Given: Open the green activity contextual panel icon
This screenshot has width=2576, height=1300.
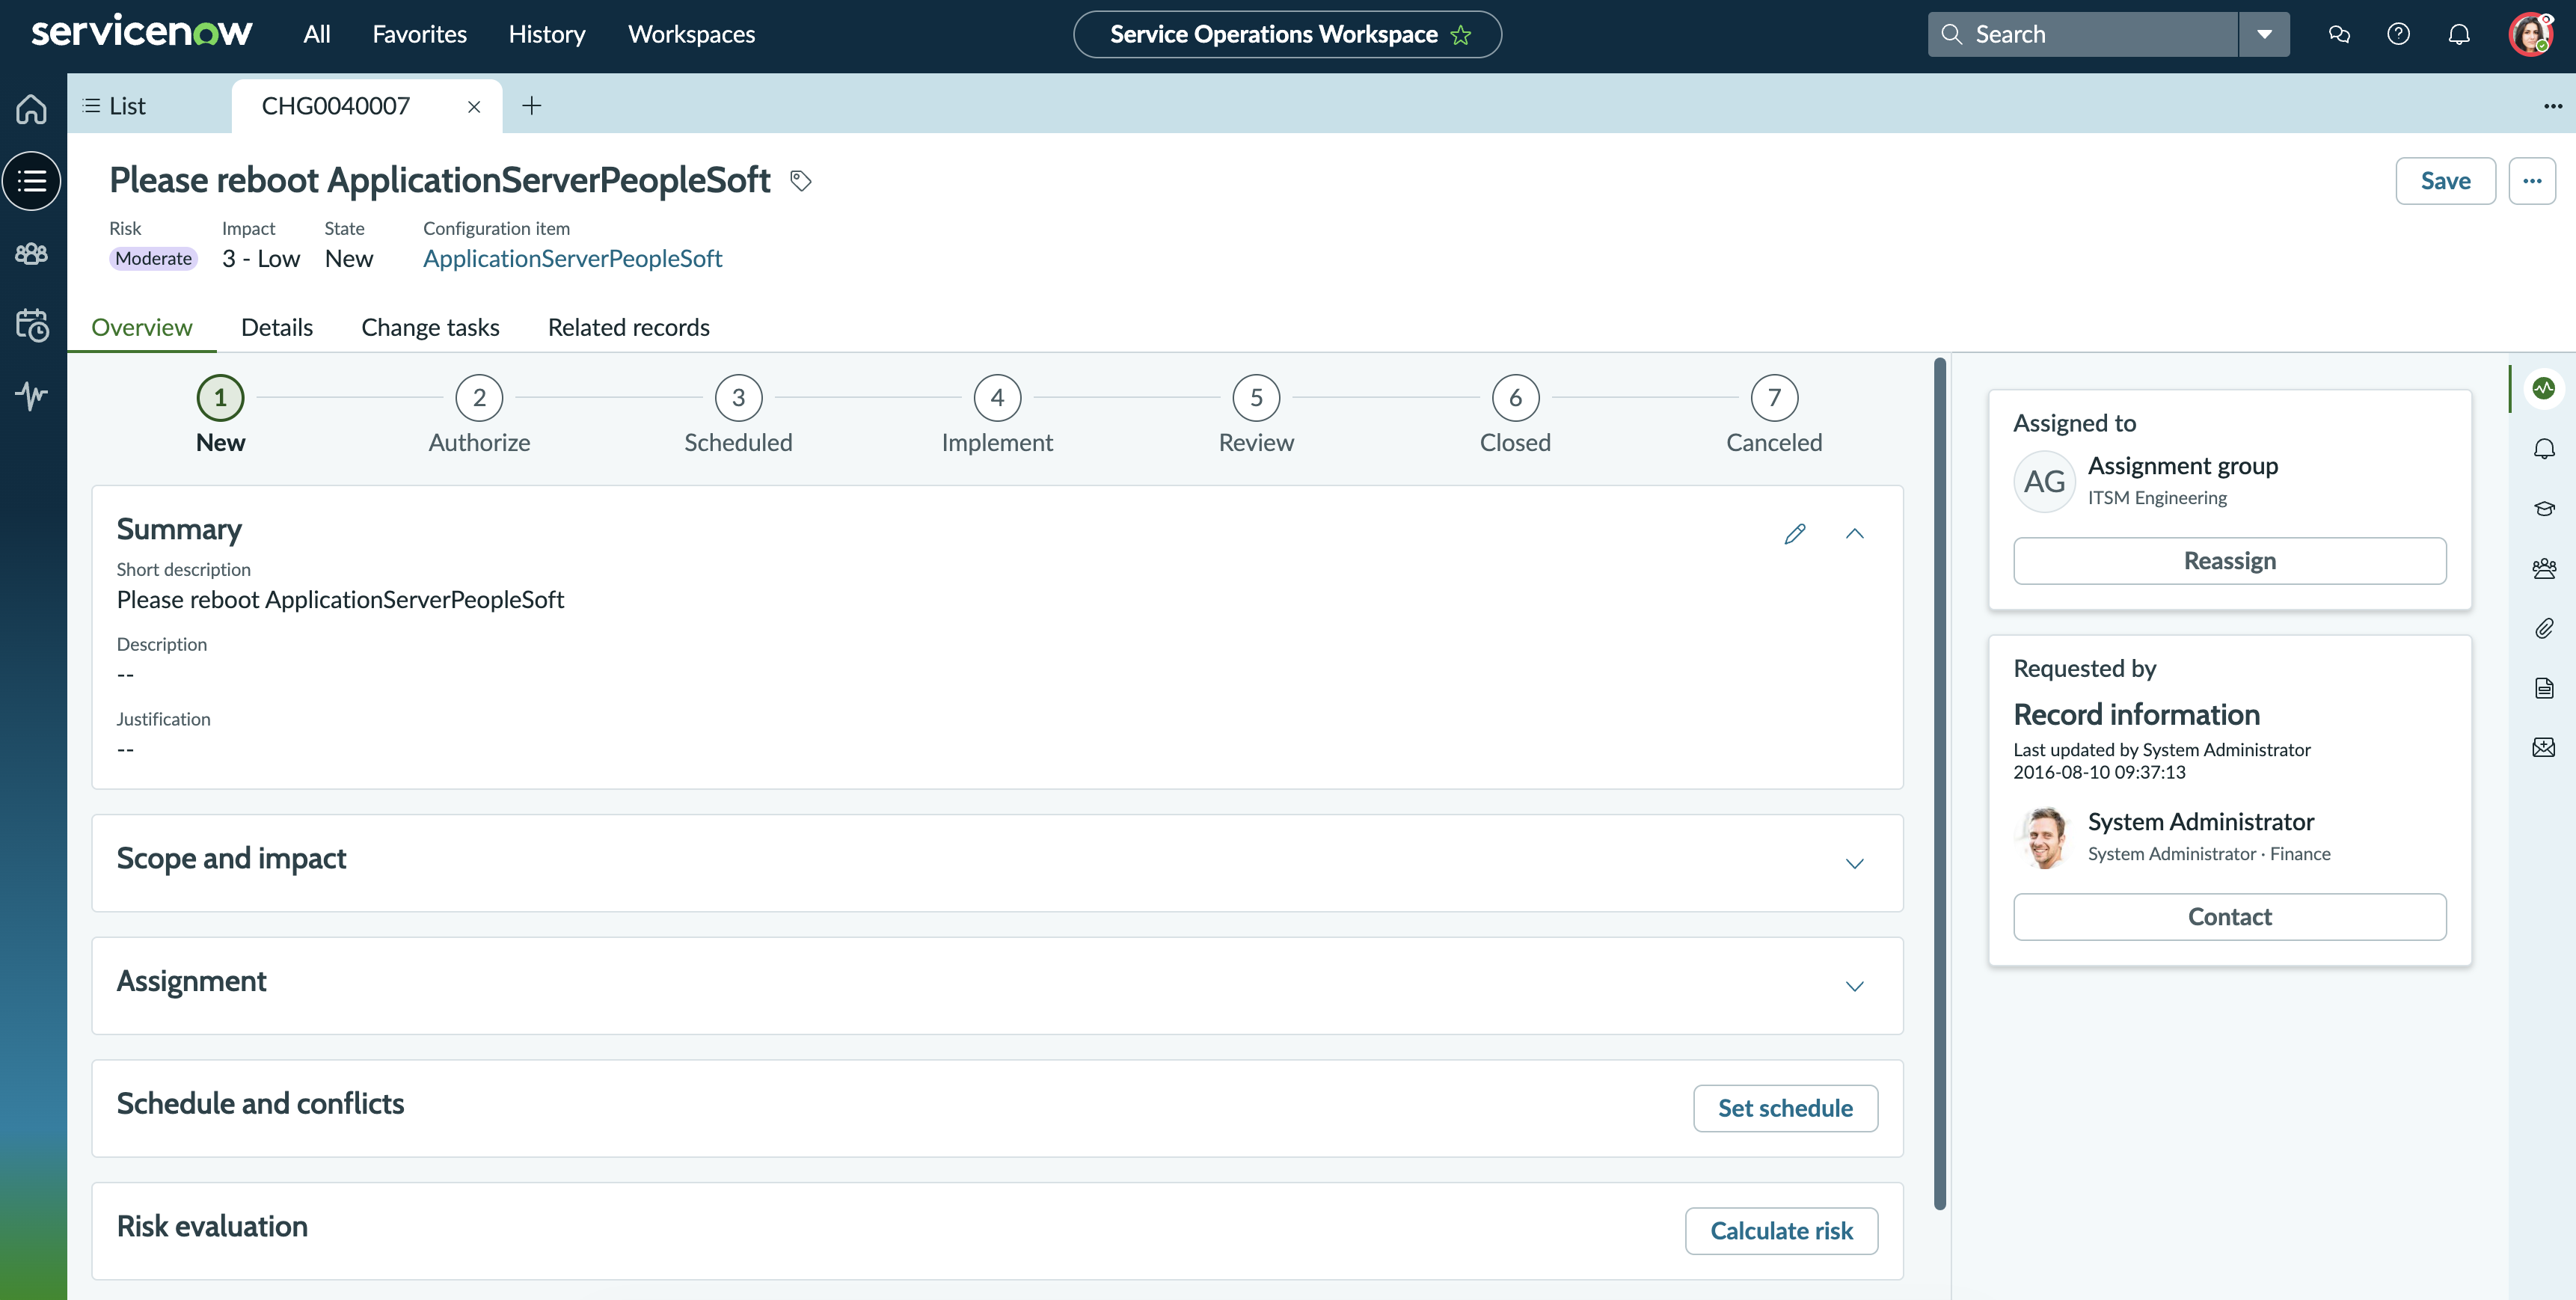Looking at the screenshot, I should (2544, 388).
